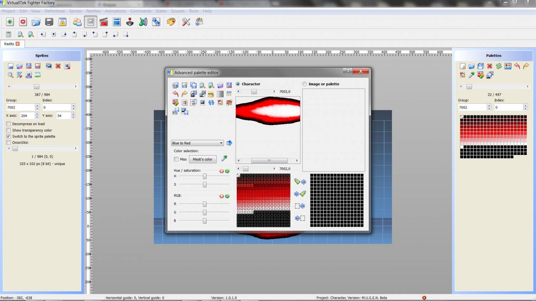Click the Palettes panel scrollbar showing 22 / 497
This screenshot has height=301, width=536.
tap(494, 87)
